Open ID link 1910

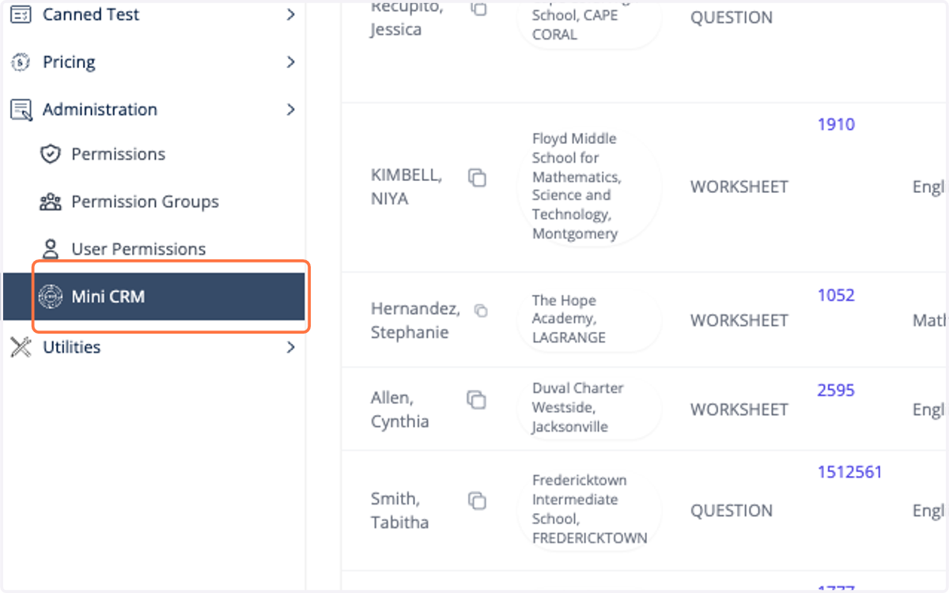click(x=836, y=124)
